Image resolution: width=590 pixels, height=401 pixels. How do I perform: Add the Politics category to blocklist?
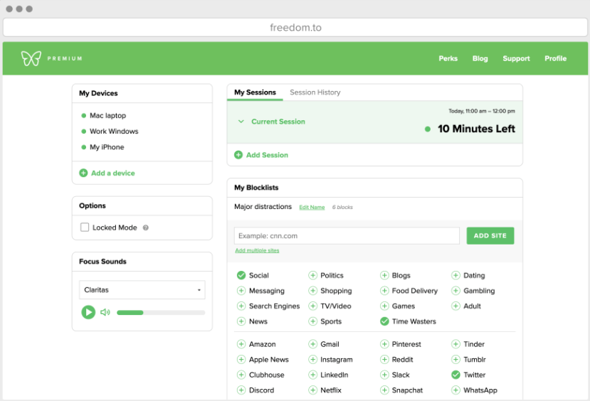pyautogui.click(x=312, y=275)
